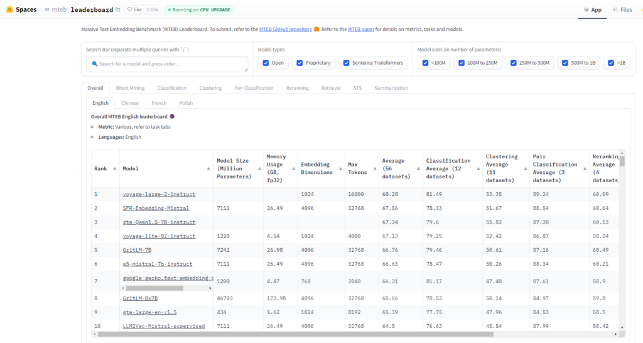Click the google-gecko cell scrollbar thumb

click(154, 288)
